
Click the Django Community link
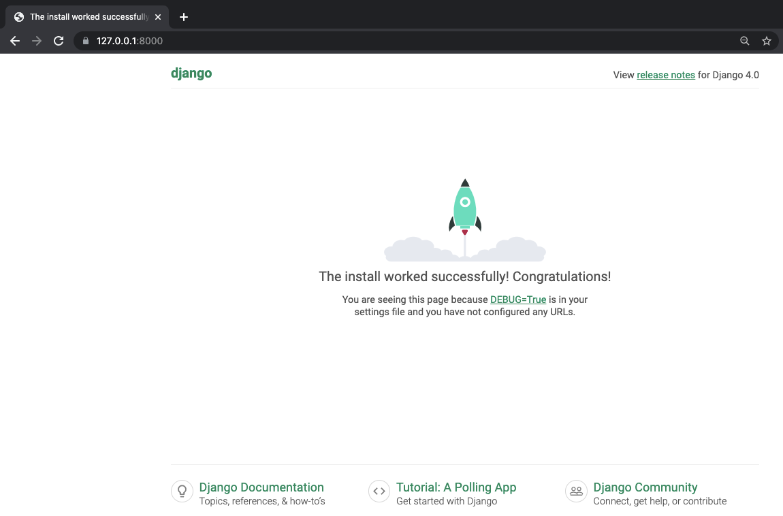click(645, 487)
